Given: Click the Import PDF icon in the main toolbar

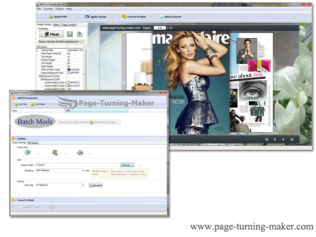Looking at the screenshot, I should point(51,17).
